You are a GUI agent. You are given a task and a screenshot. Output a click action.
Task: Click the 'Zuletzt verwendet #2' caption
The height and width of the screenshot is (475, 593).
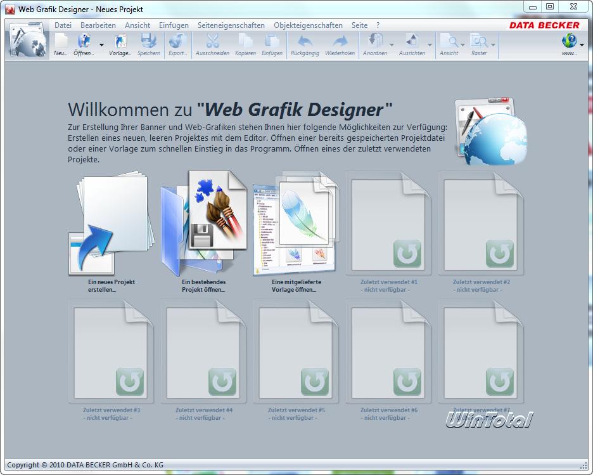click(481, 286)
